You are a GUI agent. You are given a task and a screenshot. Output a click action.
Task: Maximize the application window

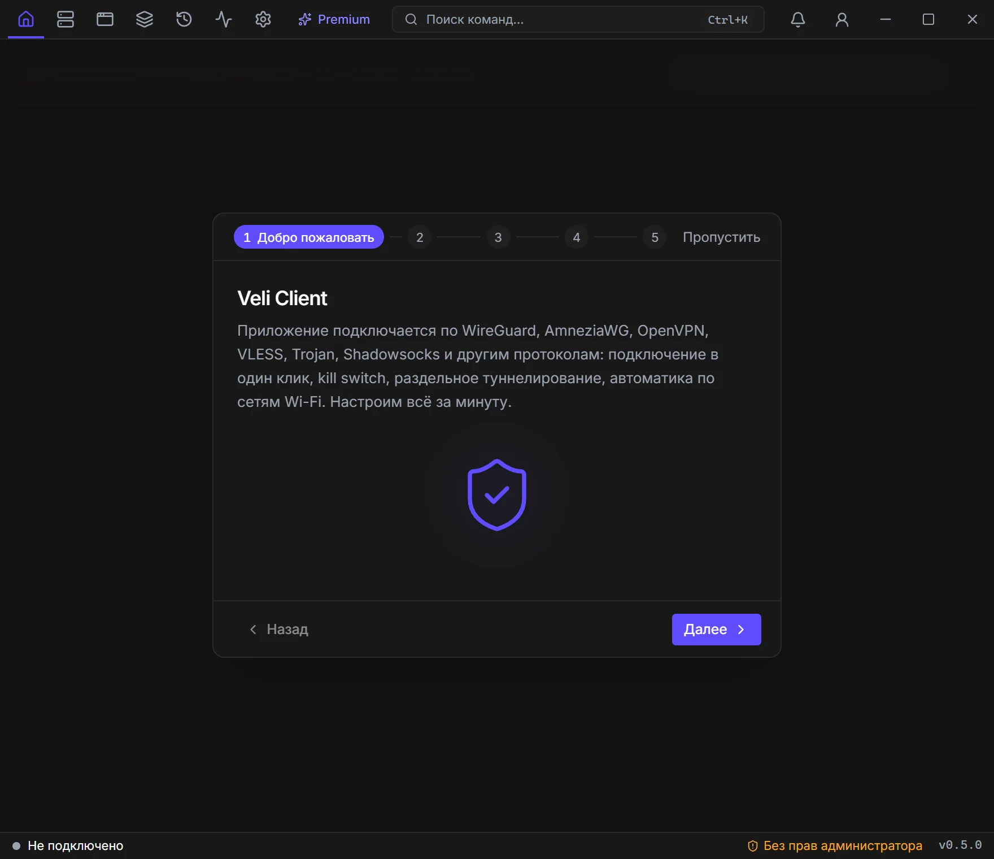[928, 19]
